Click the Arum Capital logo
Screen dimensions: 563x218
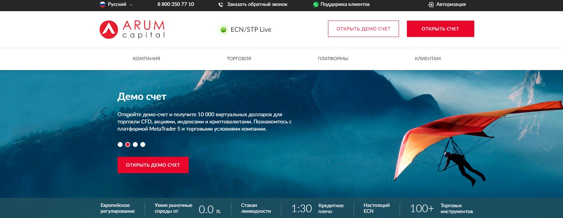coord(132,29)
